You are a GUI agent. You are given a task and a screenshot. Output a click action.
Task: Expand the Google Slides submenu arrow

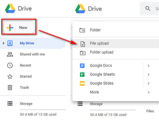click(149, 83)
